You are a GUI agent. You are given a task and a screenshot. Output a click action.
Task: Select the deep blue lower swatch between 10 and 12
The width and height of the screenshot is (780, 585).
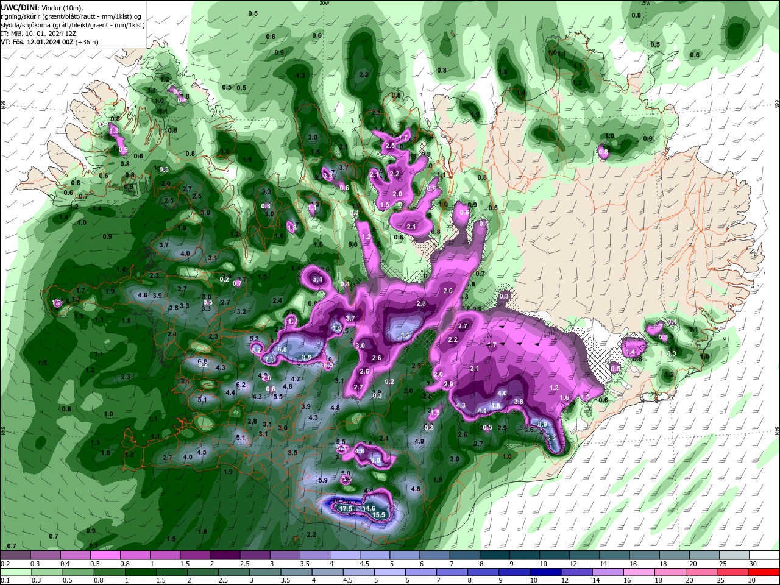(545, 572)
